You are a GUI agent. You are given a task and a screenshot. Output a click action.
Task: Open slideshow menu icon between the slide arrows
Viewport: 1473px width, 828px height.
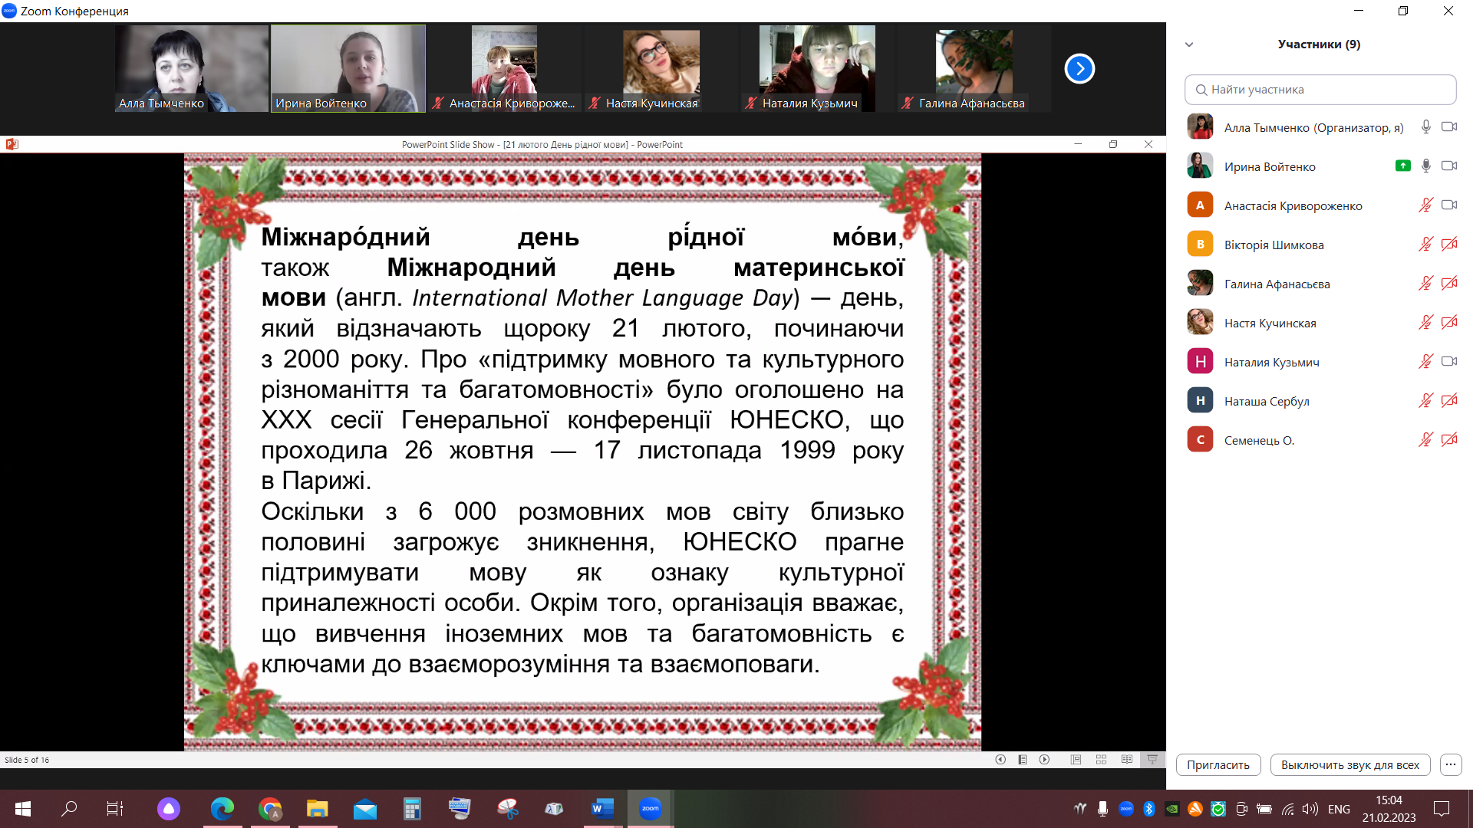coord(1023,760)
